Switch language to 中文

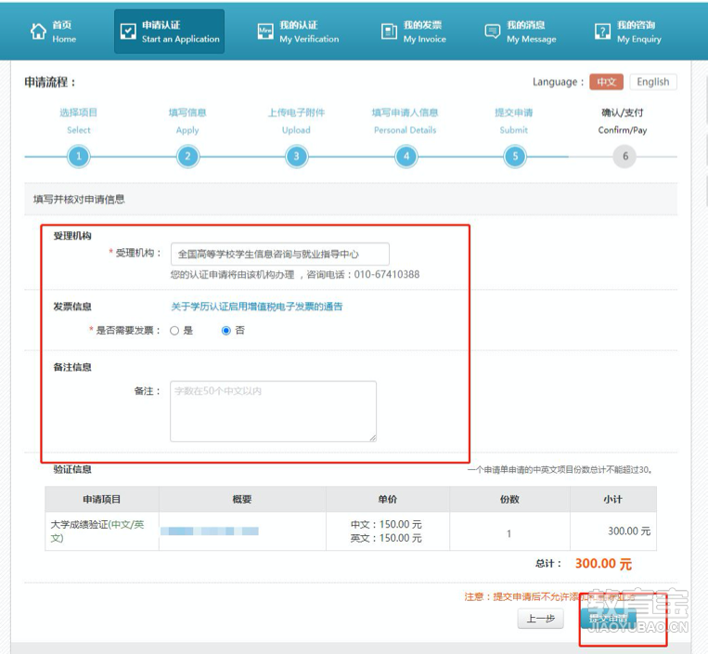[x=606, y=82]
